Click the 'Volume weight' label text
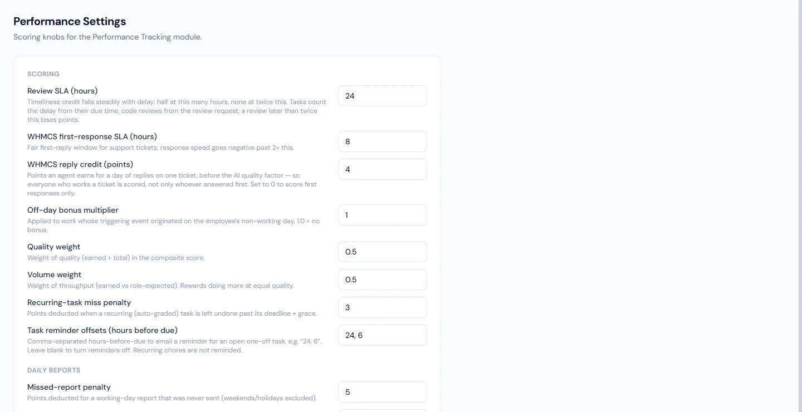802x412 pixels. (x=55, y=274)
